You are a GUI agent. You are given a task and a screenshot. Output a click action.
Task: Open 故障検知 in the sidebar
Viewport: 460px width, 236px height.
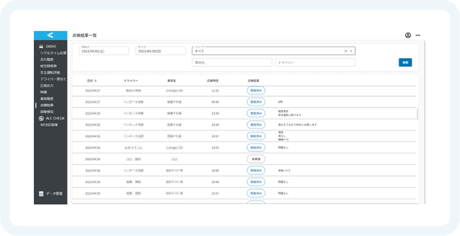coord(47,112)
